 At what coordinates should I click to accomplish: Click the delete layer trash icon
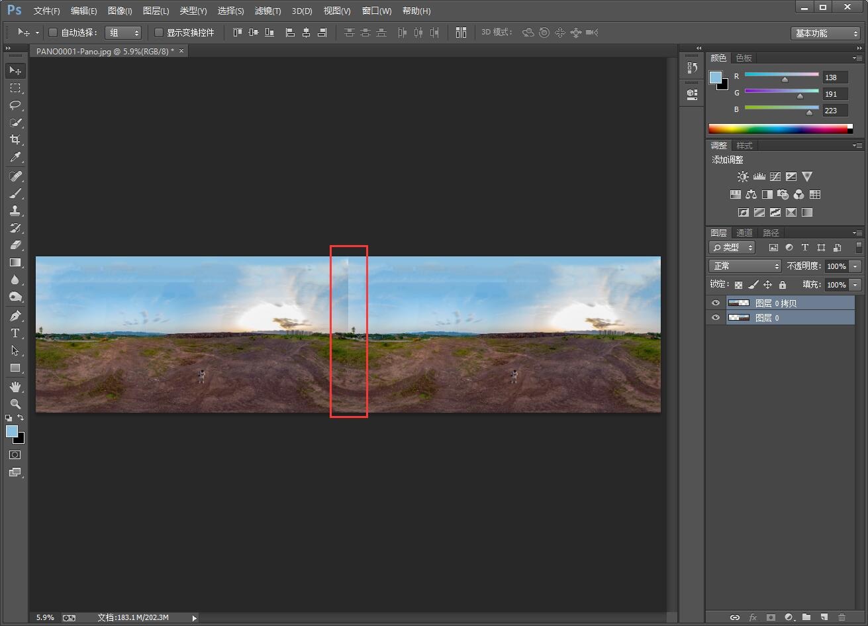click(842, 617)
